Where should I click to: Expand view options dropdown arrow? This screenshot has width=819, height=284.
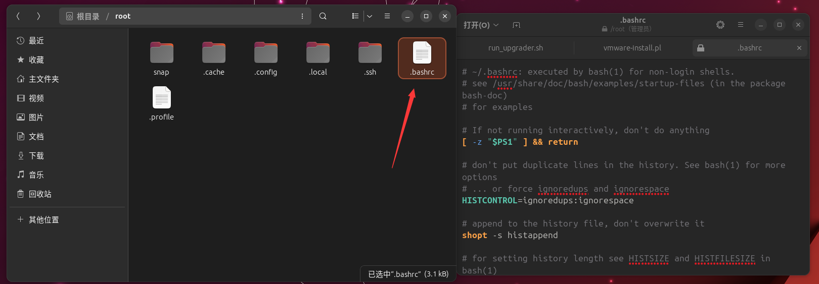[x=370, y=16]
